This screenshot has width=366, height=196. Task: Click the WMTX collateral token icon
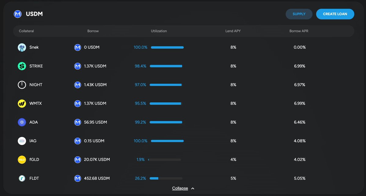point(22,103)
